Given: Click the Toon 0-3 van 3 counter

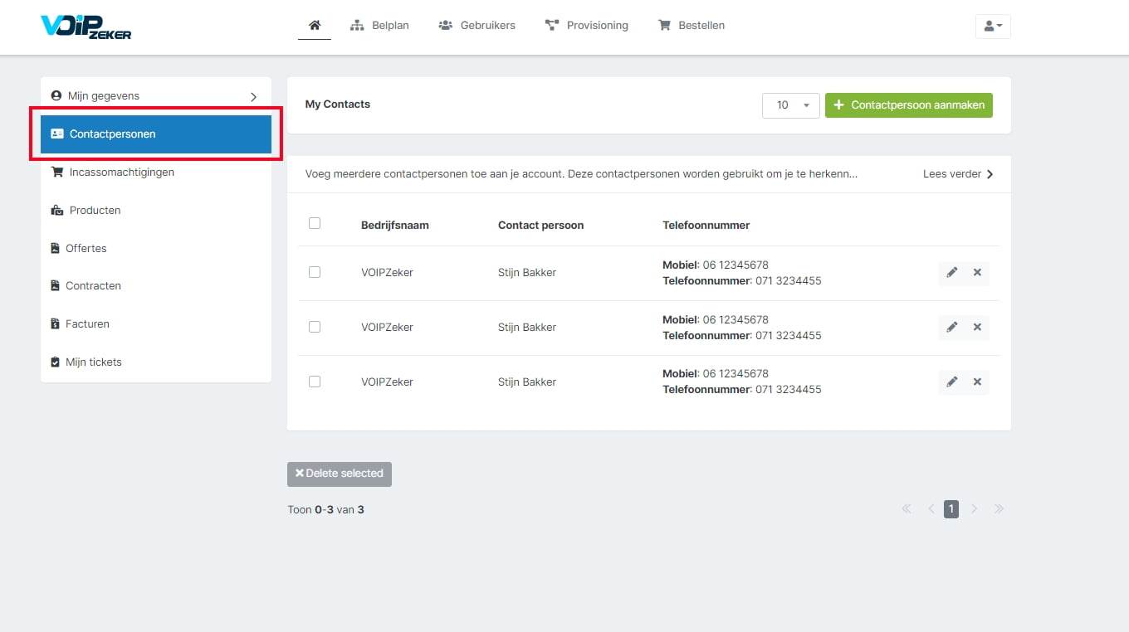Looking at the screenshot, I should pyautogui.click(x=326, y=510).
